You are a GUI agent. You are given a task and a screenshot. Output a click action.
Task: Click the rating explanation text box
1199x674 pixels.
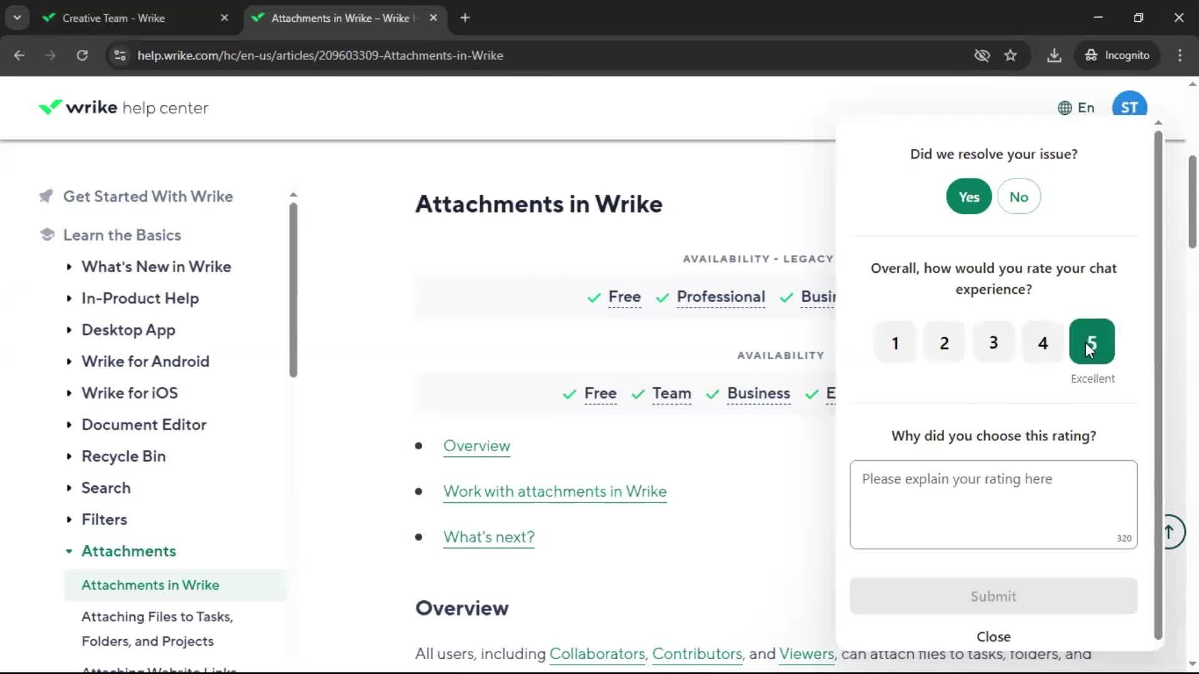993,505
